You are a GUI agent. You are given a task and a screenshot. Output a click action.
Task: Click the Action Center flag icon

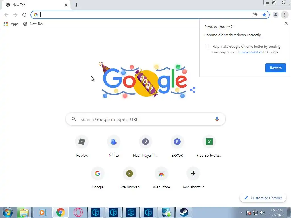249,213
